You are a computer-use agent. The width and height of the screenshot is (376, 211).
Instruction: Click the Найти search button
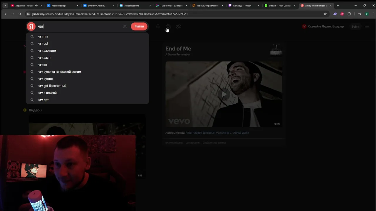[139, 26]
